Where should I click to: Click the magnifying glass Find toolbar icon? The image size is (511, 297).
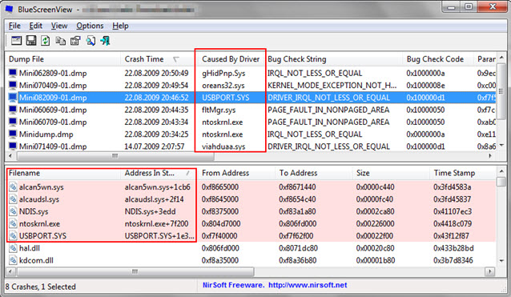click(x=91, y=41)
